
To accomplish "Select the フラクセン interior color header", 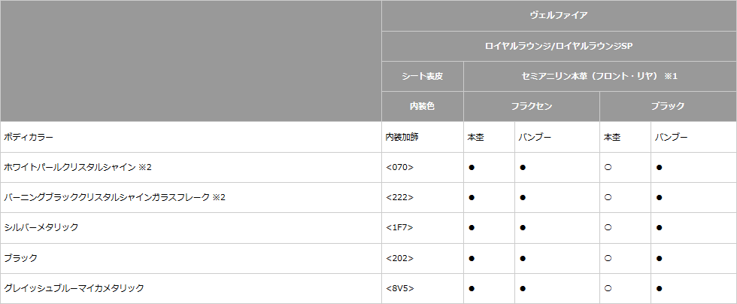I will click(x=531, y=106).
